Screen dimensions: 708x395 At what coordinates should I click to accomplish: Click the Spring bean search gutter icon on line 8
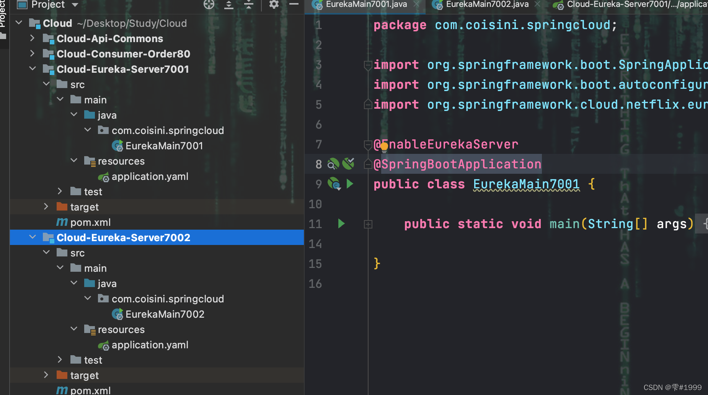coord(333,164)
